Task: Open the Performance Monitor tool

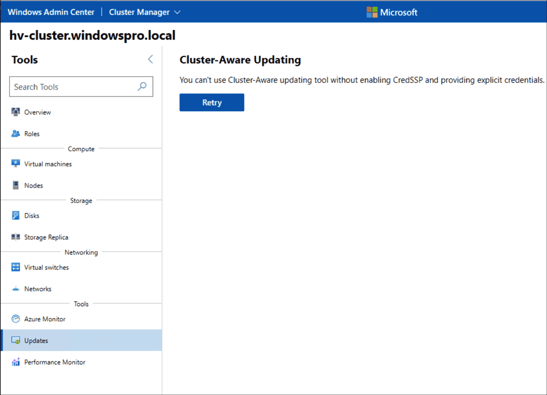Action: 55,362
